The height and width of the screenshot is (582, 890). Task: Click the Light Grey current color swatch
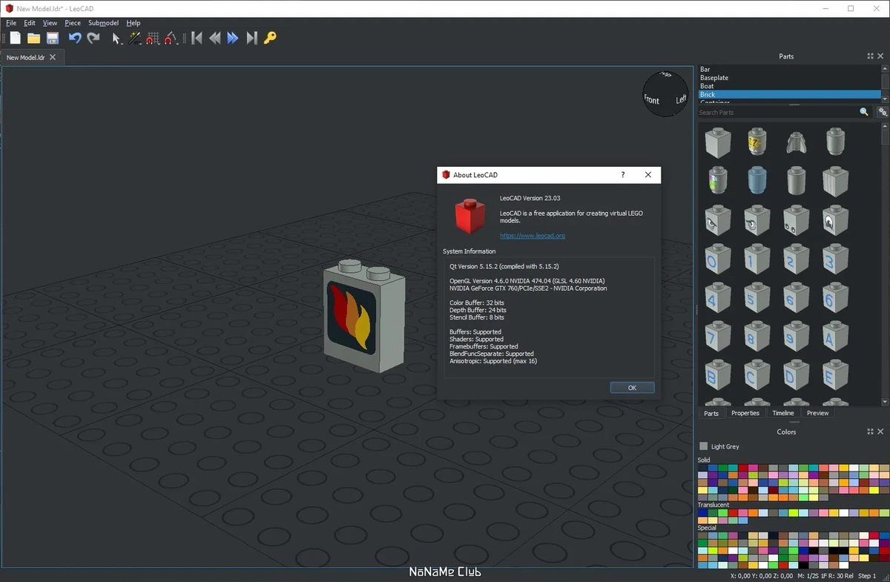704,446
